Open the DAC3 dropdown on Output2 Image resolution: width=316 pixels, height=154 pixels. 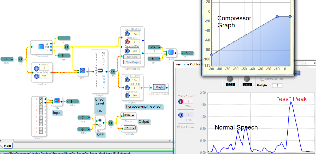click(x=129, y=127)
